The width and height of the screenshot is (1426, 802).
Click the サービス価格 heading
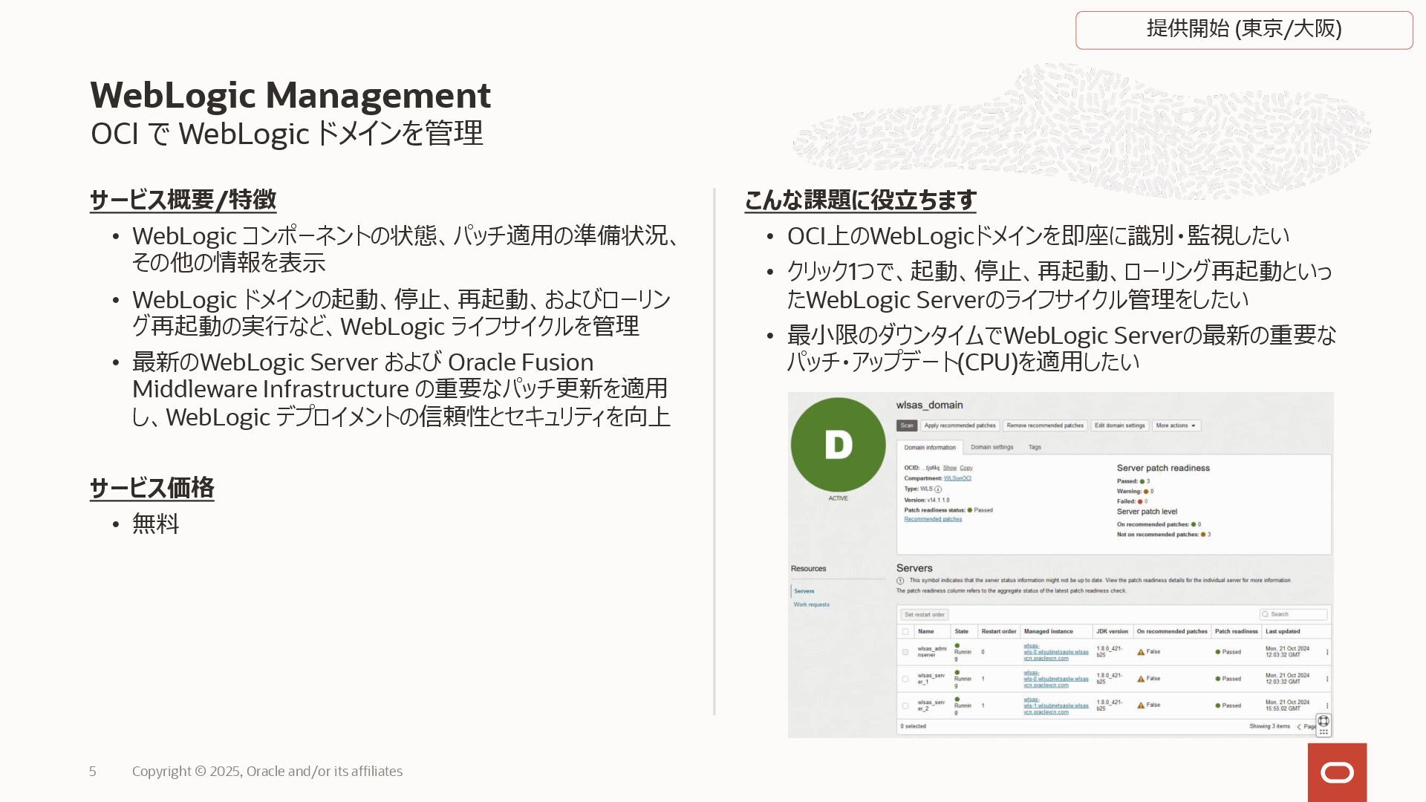[x=152, y=488]
